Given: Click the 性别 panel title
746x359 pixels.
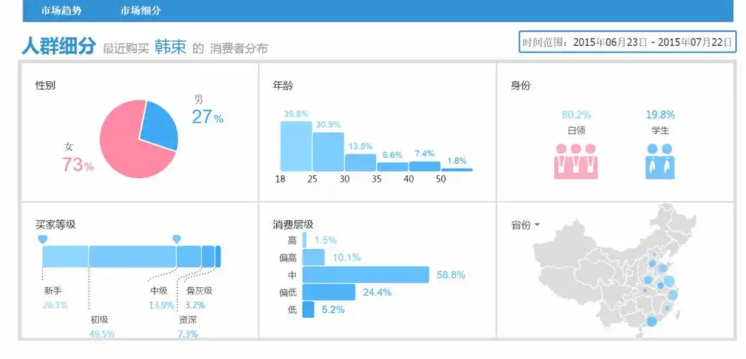Looking at the screenshot, I should coord(45,85).
